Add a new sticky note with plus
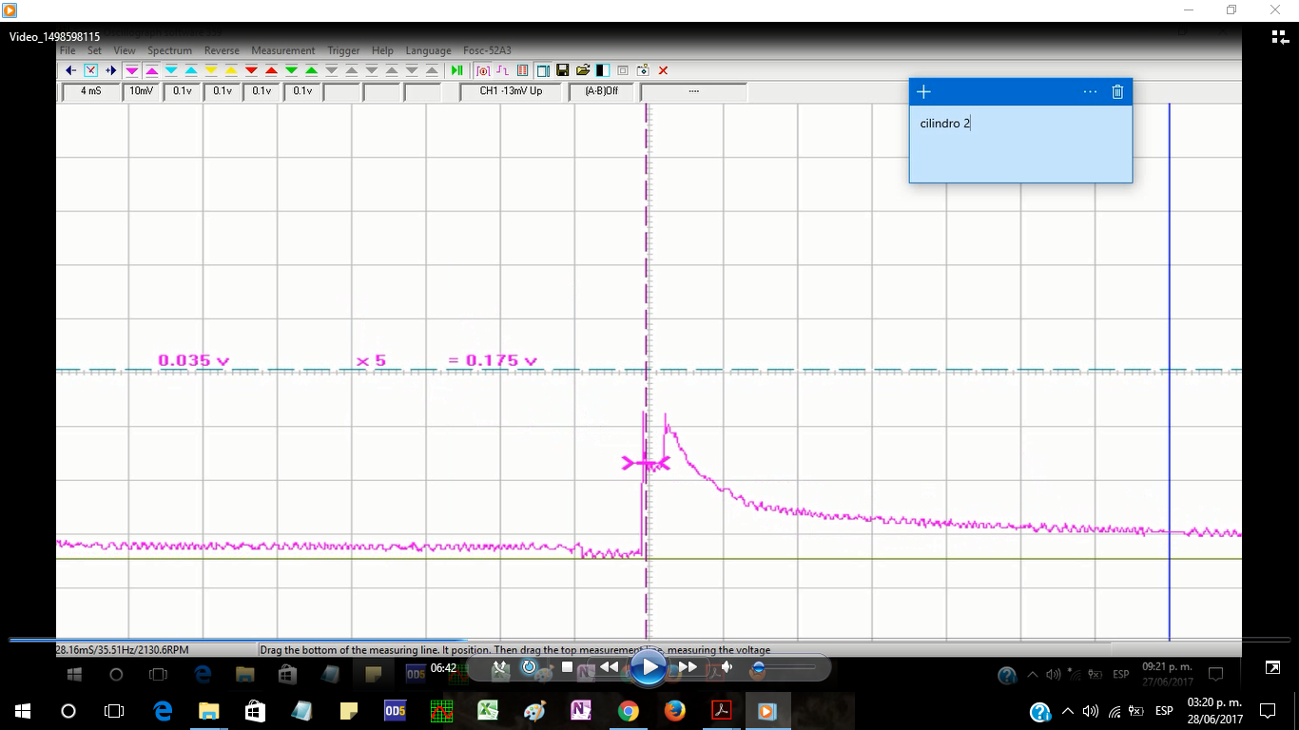 point(923,91)
